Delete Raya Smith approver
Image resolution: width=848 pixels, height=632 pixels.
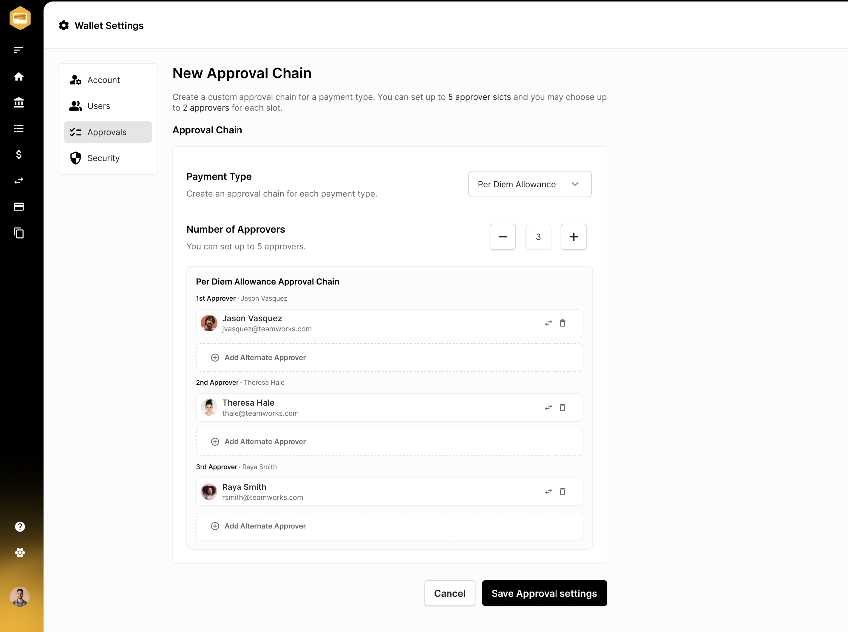pos(562,491)
